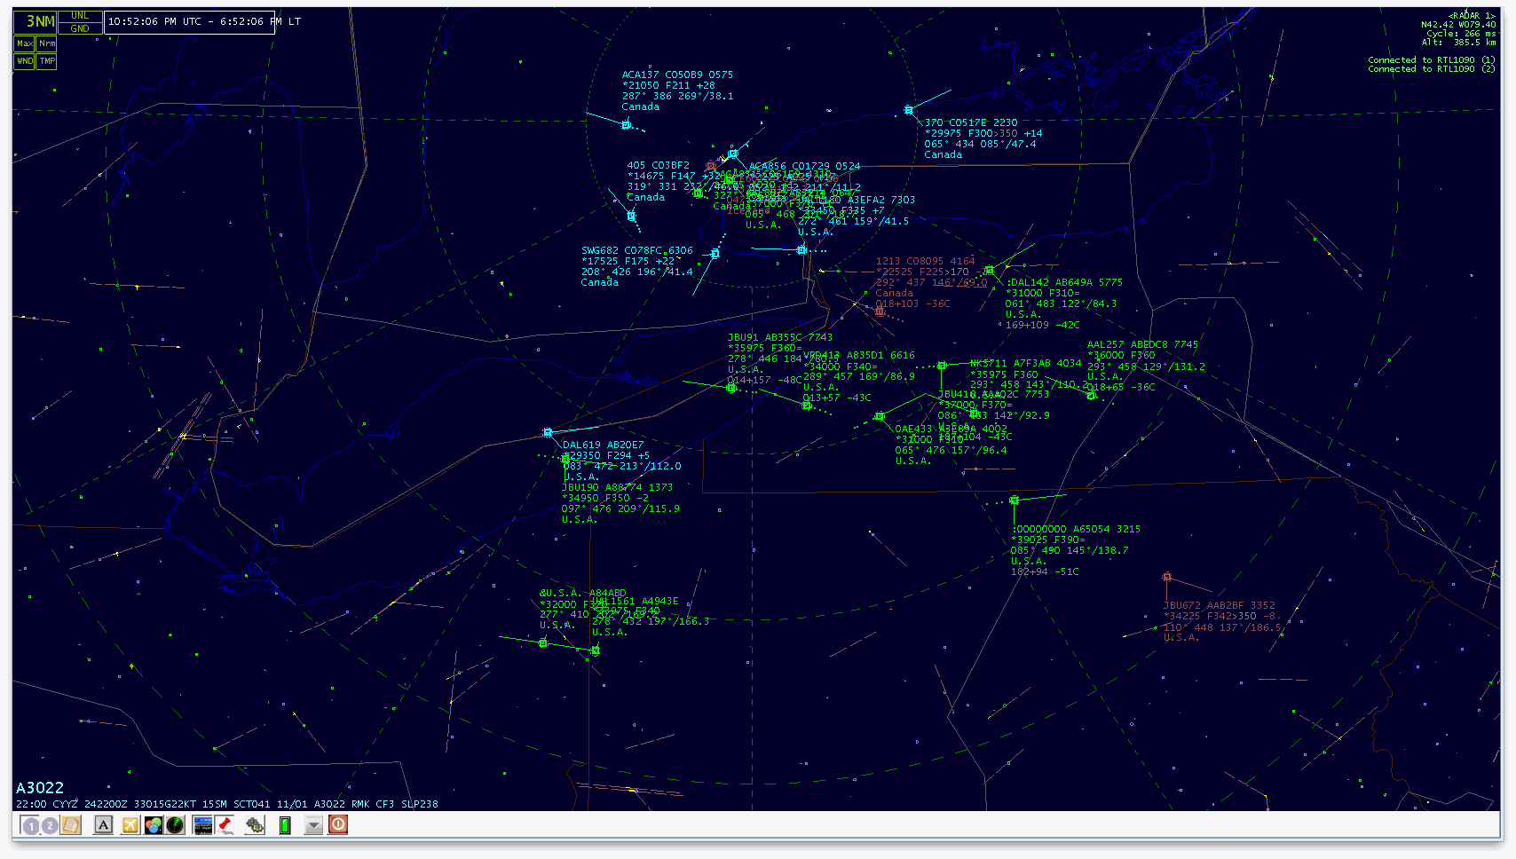1516x859 pixels.
Task: Select the C0517E 2230 aircraft label
Action: [x=983, y=138]
